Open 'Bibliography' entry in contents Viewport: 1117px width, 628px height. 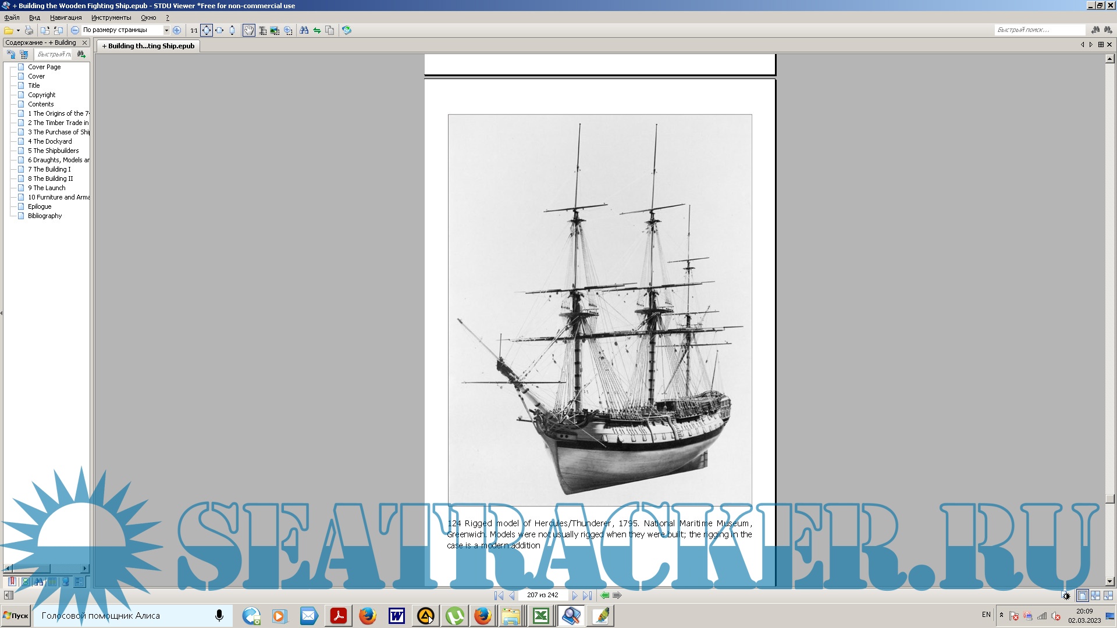[x=45, y=216]
